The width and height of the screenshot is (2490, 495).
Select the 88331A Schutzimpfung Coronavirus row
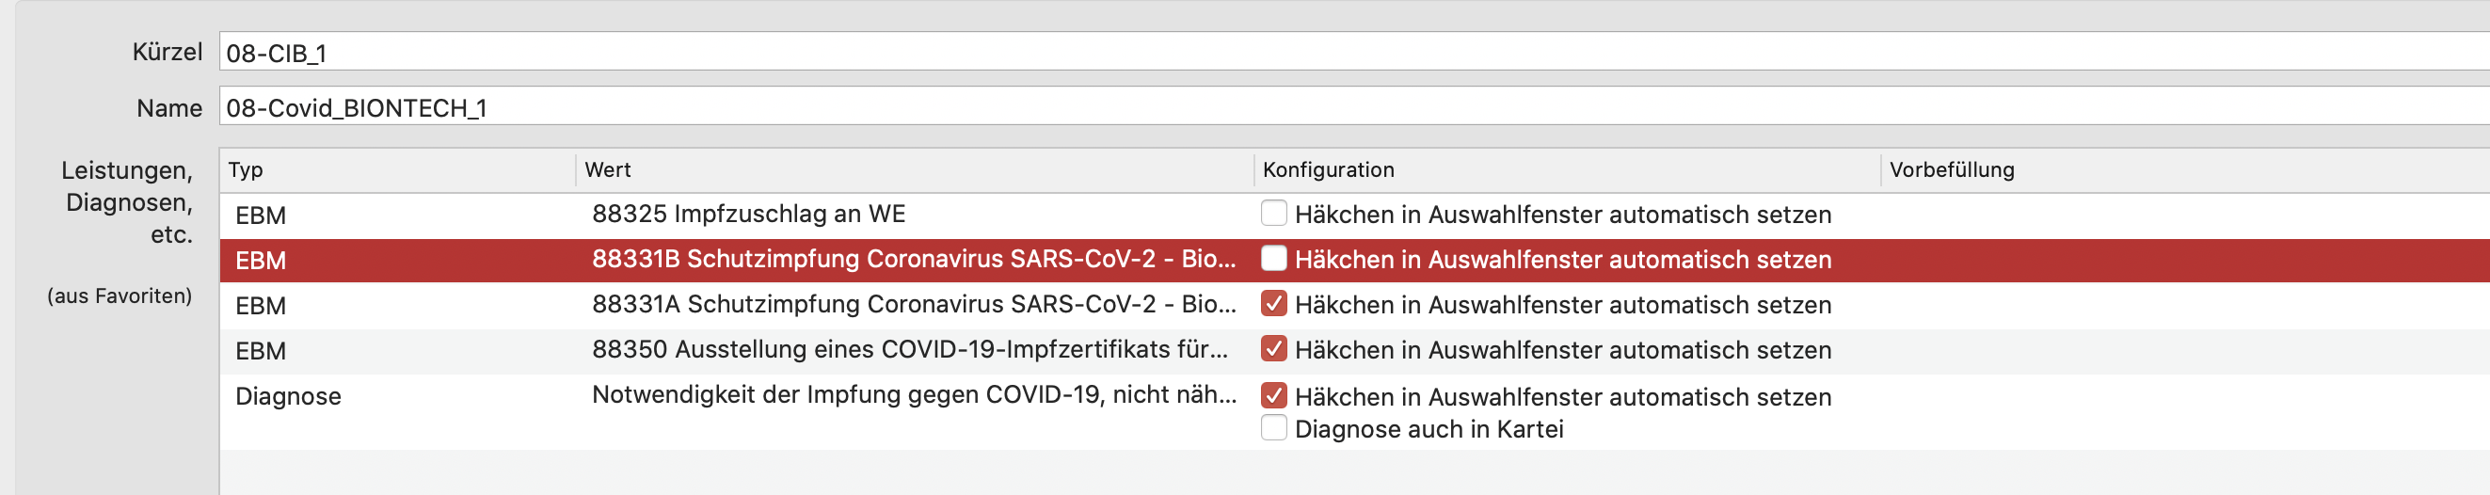[x=1354, y=306]
